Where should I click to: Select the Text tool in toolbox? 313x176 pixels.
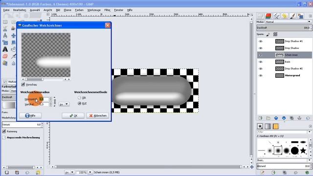pyautogui.click(x=5, y=49)
